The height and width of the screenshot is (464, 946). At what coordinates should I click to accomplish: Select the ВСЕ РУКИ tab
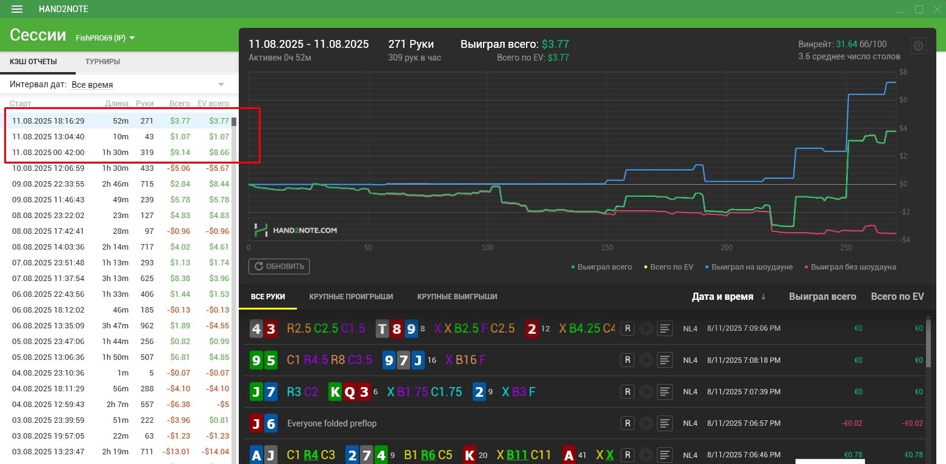pyautogui.click(x=268, y=296)
